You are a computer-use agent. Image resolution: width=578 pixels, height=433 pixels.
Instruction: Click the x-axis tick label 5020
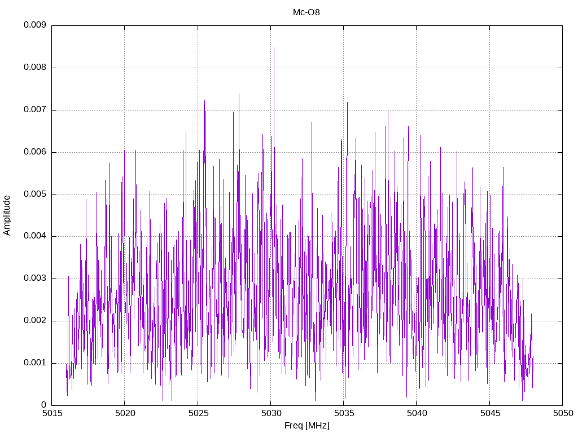125,413
